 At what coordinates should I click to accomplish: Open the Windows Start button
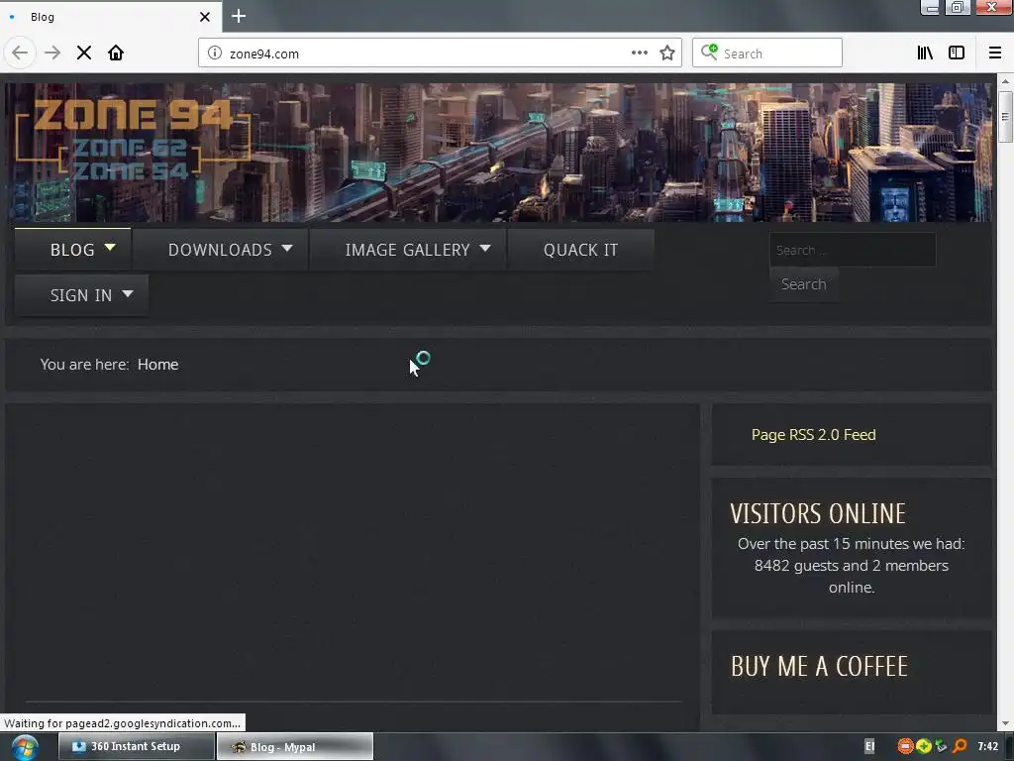[x=24, y=747]
